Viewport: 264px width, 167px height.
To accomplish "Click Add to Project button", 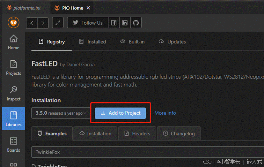I will tap(121, 113).
